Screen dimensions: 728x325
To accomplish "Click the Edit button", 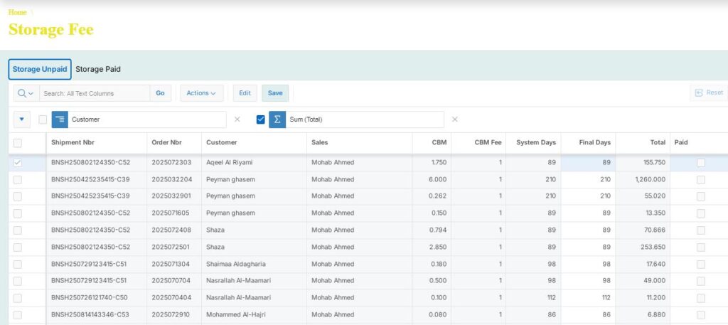I will (245, 93).
